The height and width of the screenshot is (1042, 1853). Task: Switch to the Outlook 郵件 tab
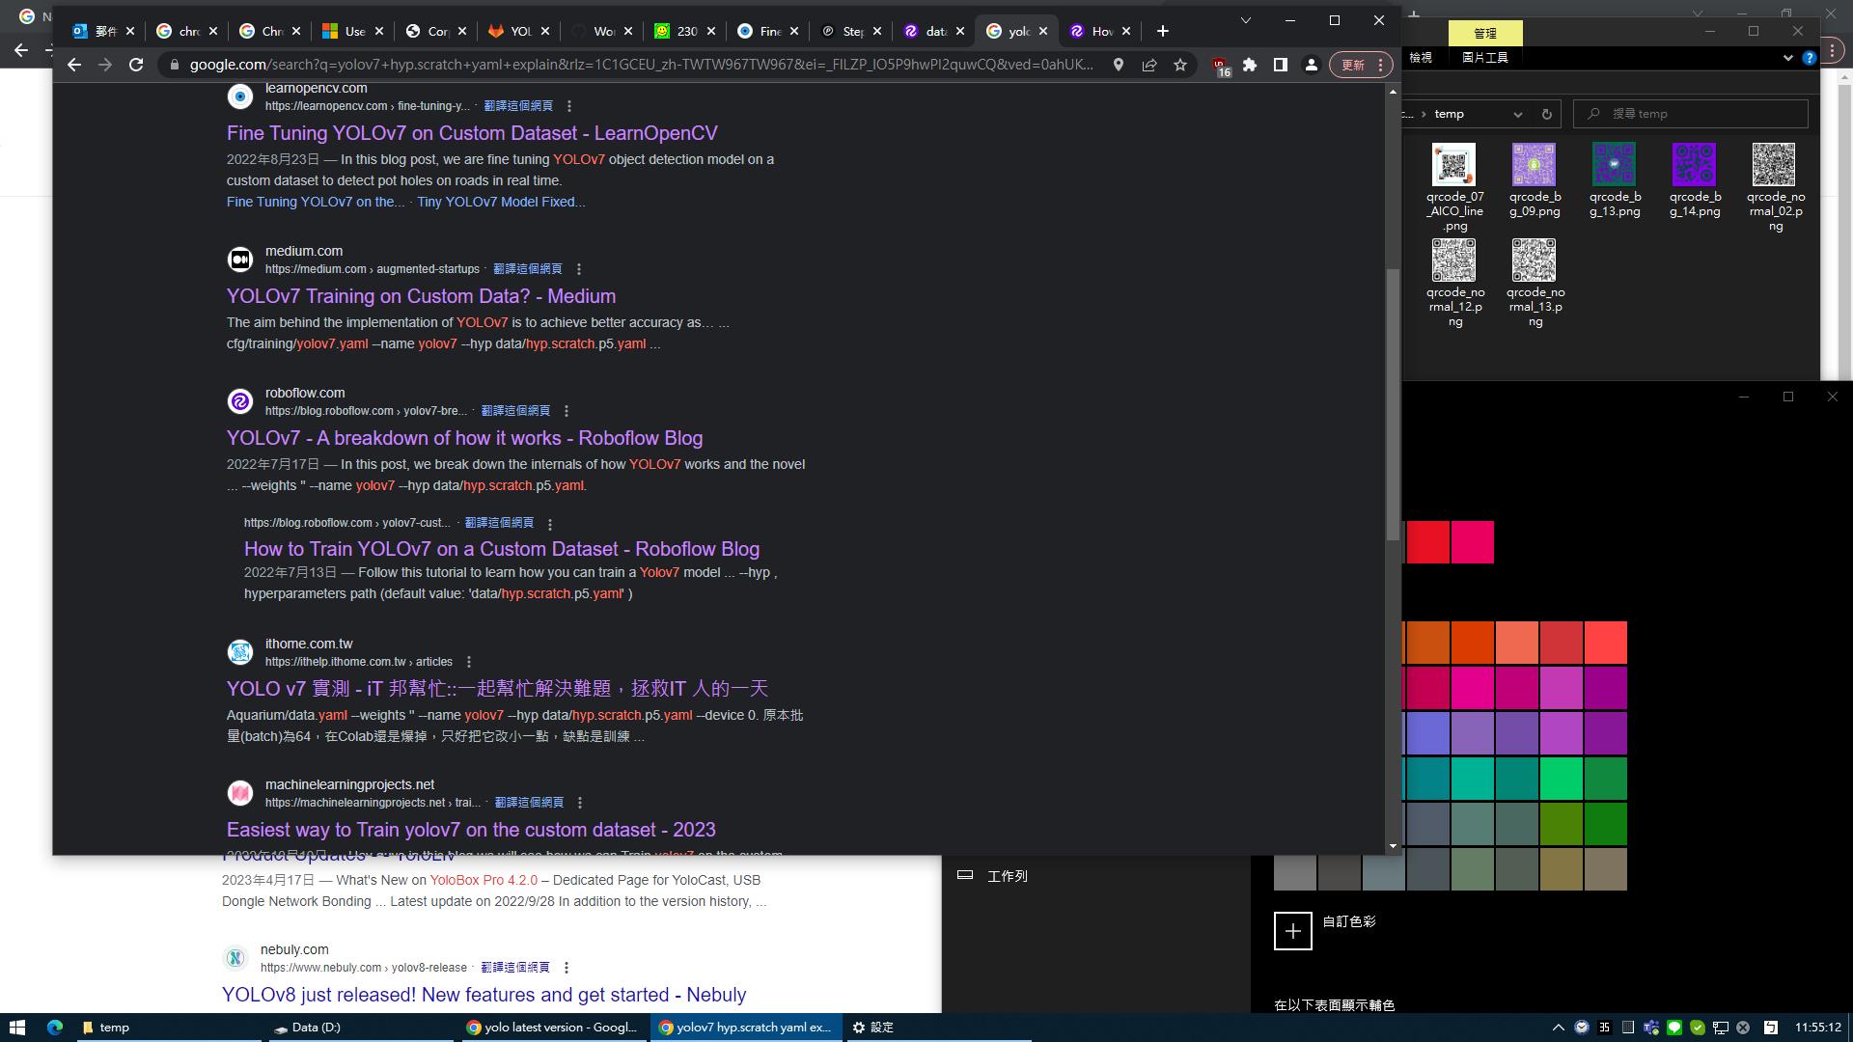[x=104, y=31]
